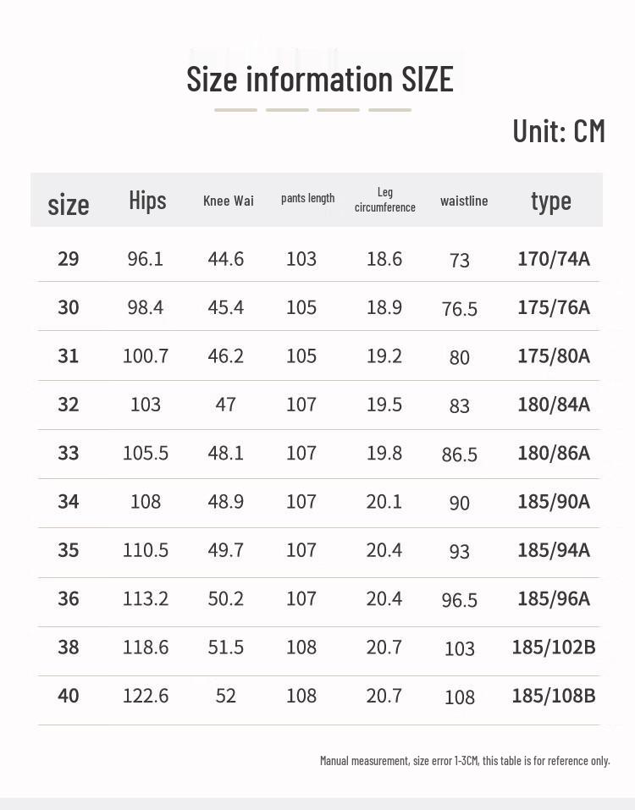
Task: Click the "Unit: CM" label
Action: [559, 131]
